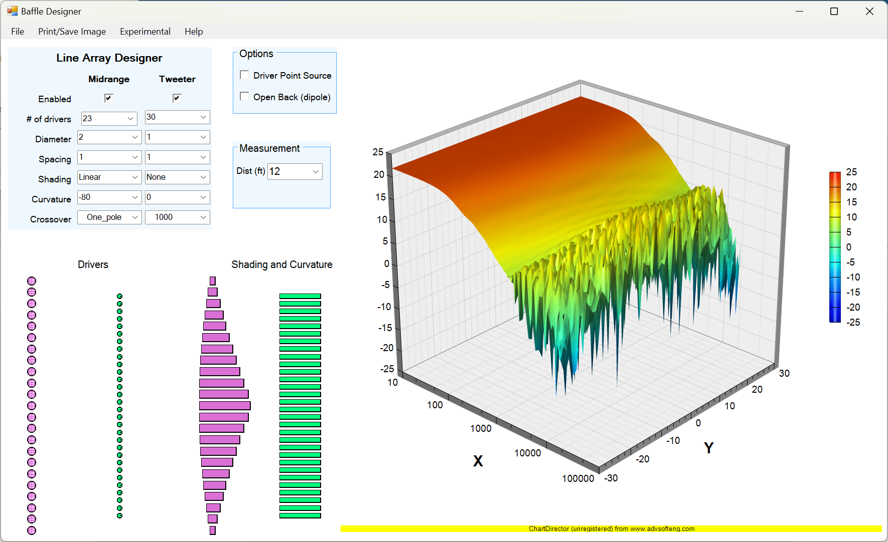Click the bottom midrange driver circle
Screen dimensions: 888x542
pos(32,530)
